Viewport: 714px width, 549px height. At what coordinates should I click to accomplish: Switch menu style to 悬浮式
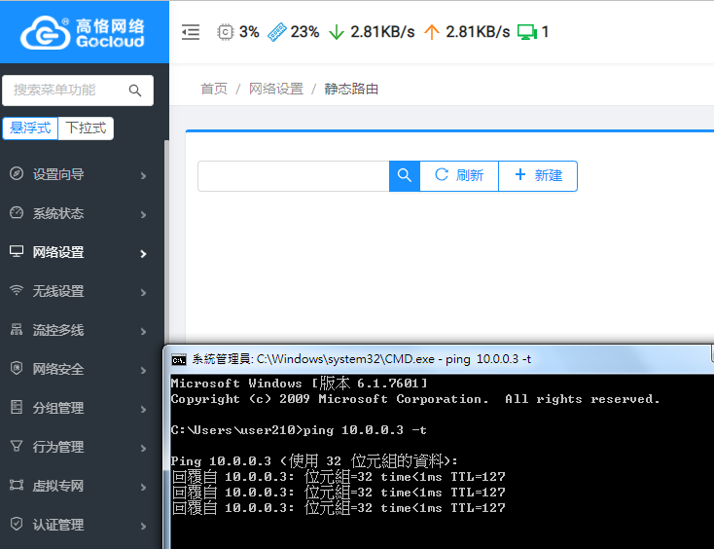30,128
